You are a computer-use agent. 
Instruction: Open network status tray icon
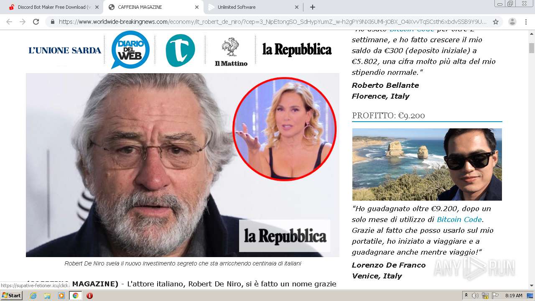[x=485, y=296]
